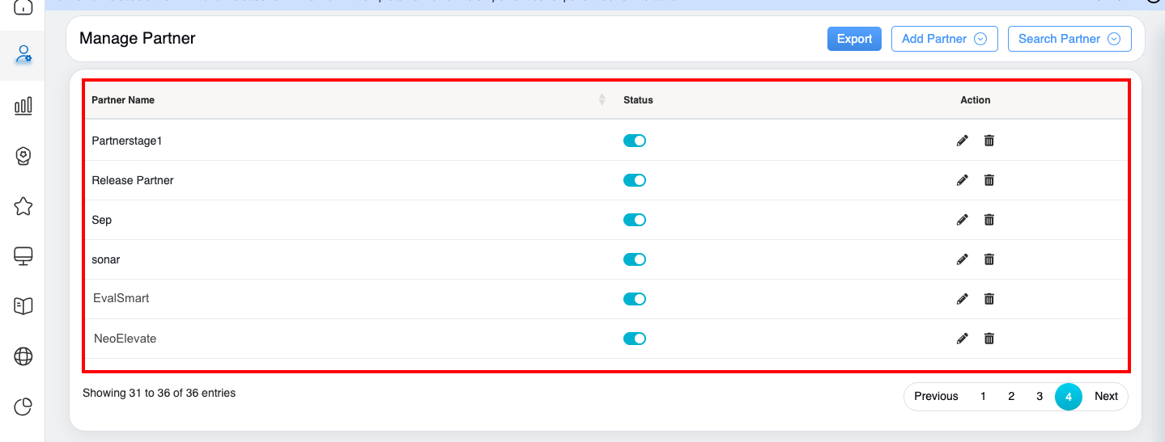Turn off NeoElevate status switch
Image resolution: width=1165 pixels, height=442 pixels.
634,339
